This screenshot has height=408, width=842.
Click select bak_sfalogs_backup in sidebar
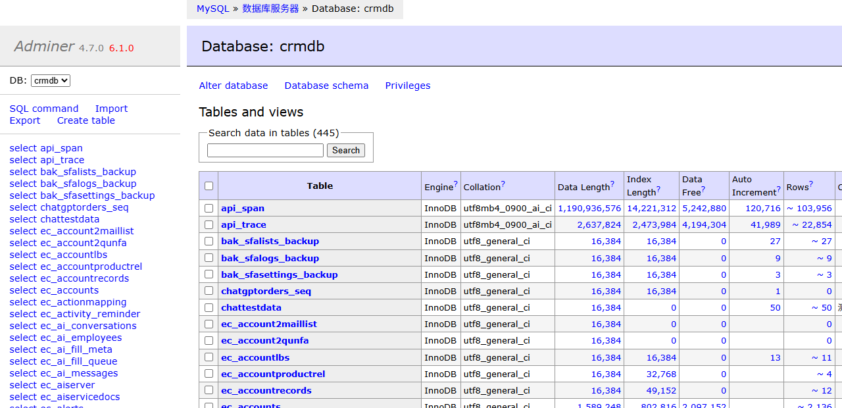[x=73, y=184]
